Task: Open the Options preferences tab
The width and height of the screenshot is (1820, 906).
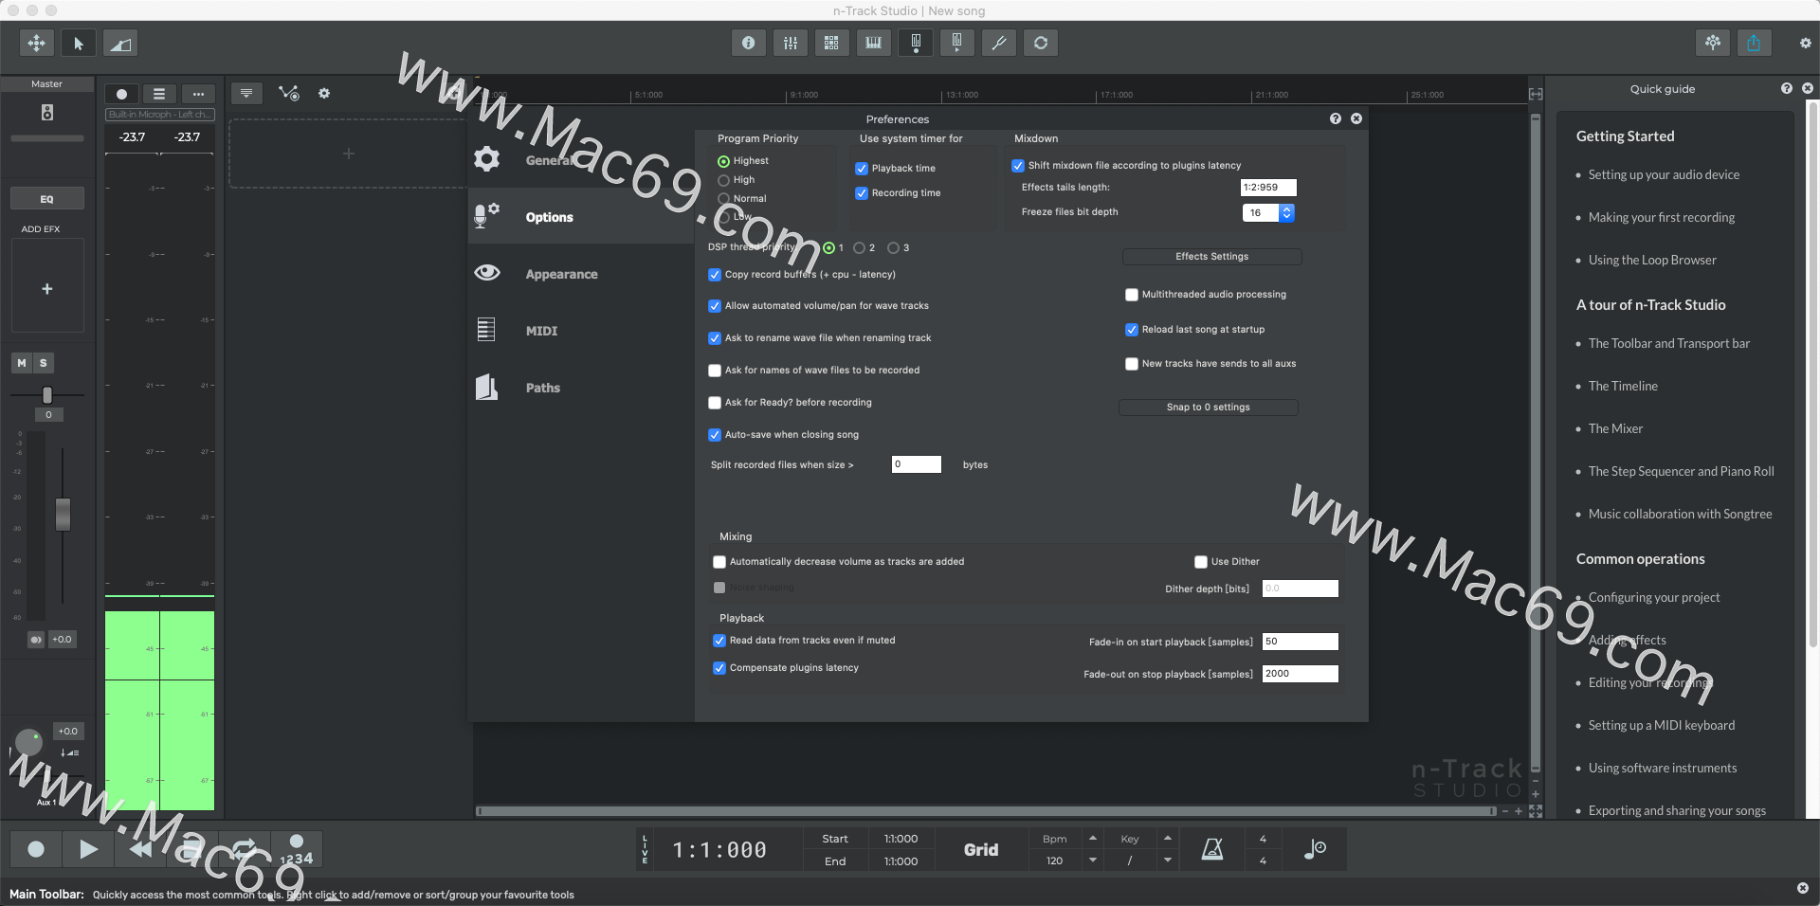Action: pos(580,216)
